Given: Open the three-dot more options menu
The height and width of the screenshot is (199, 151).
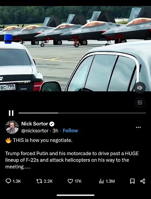Looking at the screenshot, I should click(x=138, y=127).
